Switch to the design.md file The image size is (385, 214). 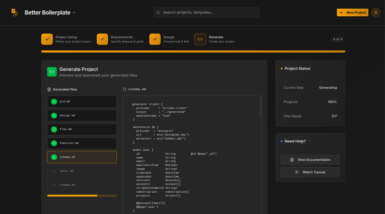coord(82,115)
